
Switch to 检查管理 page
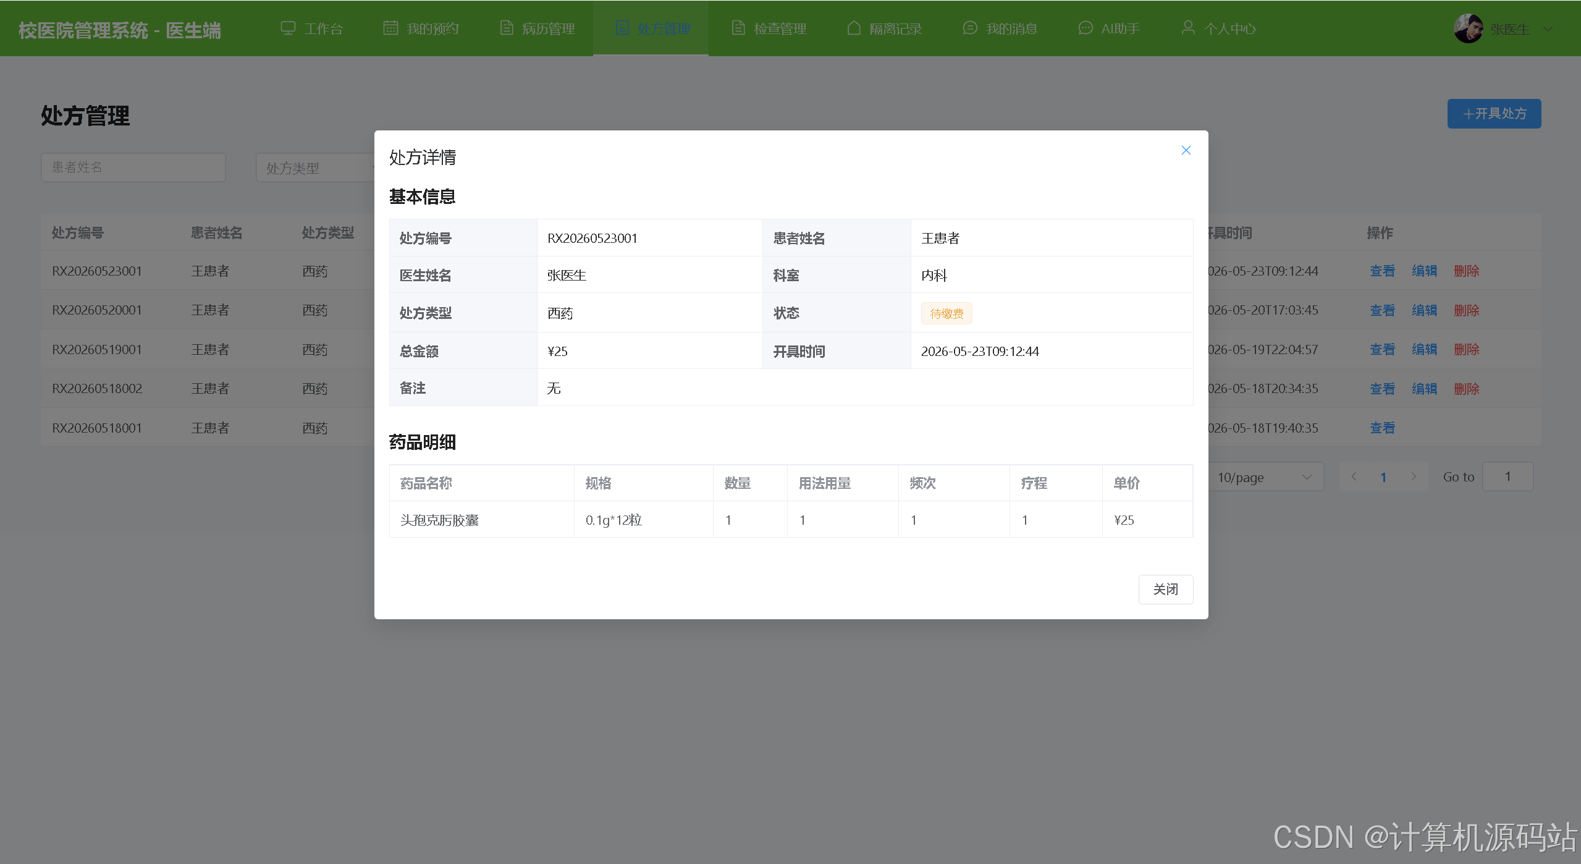click(x=769, y=28)
